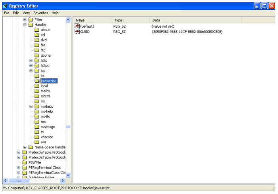
Task: Click the CLSID GUID data text
Action: point(187,32)
